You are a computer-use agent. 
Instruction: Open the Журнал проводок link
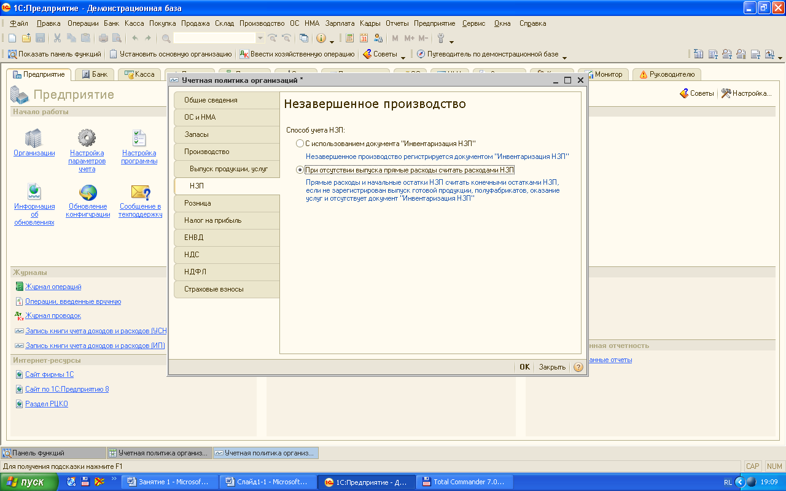click(53, 315)
